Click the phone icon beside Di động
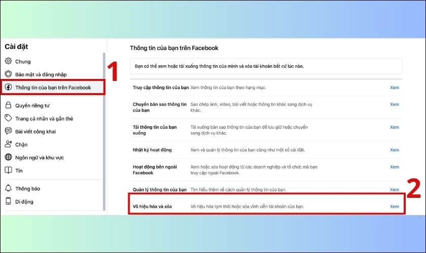 click(9, 201)
